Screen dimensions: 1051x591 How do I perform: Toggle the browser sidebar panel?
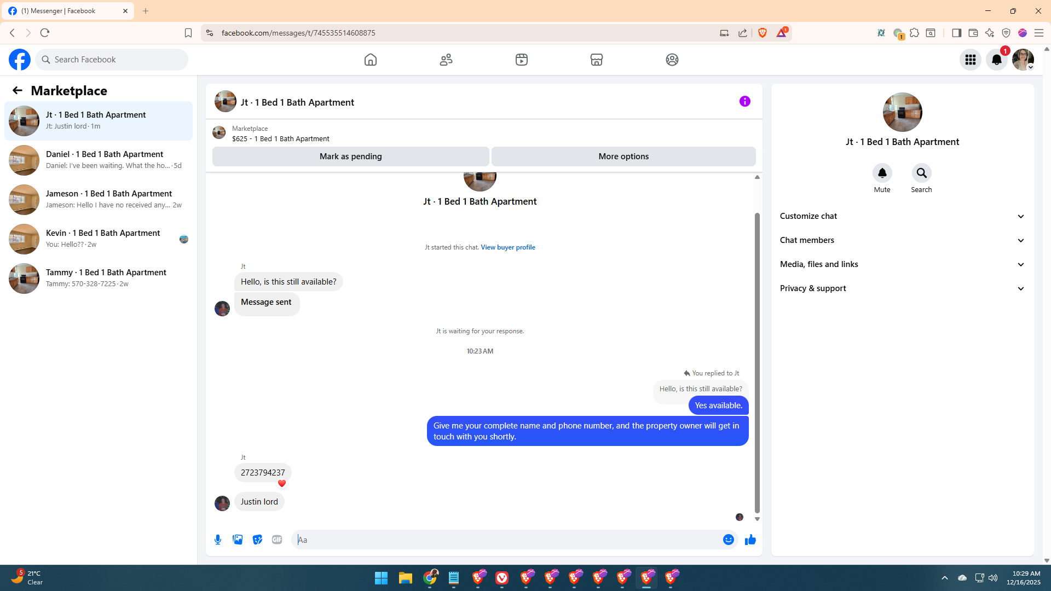957,33
